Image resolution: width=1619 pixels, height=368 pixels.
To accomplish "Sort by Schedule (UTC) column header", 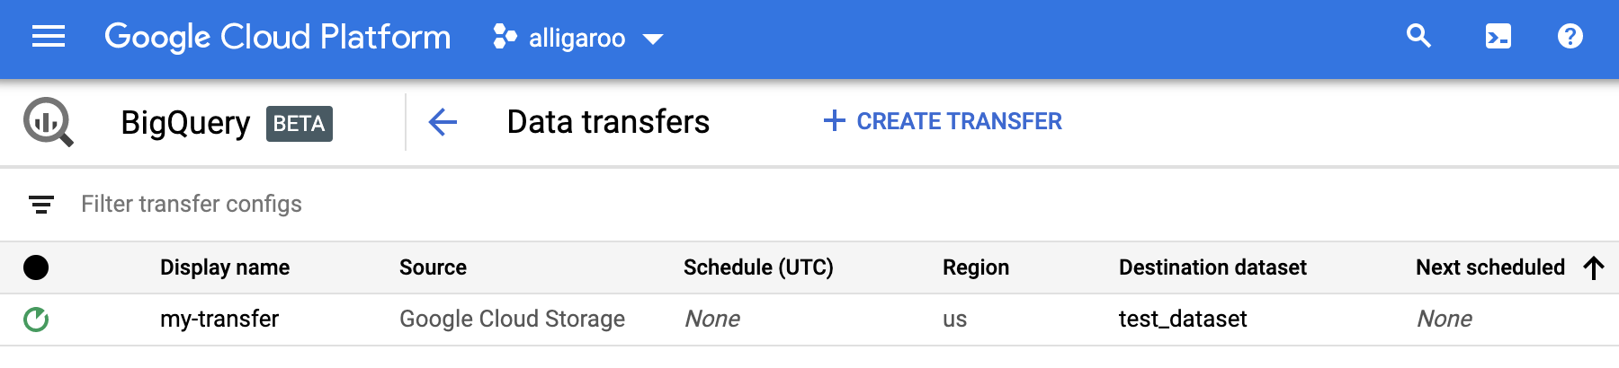I will click(x=758, y=267).
